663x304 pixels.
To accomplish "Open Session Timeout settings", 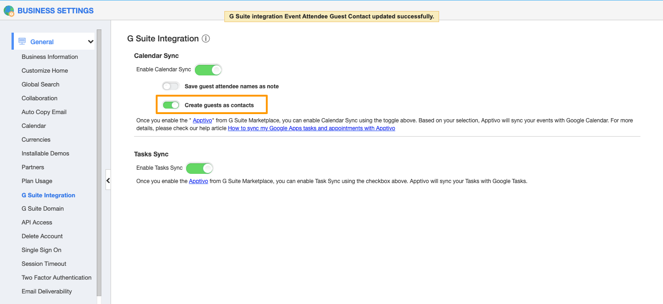I will [44, 264].
